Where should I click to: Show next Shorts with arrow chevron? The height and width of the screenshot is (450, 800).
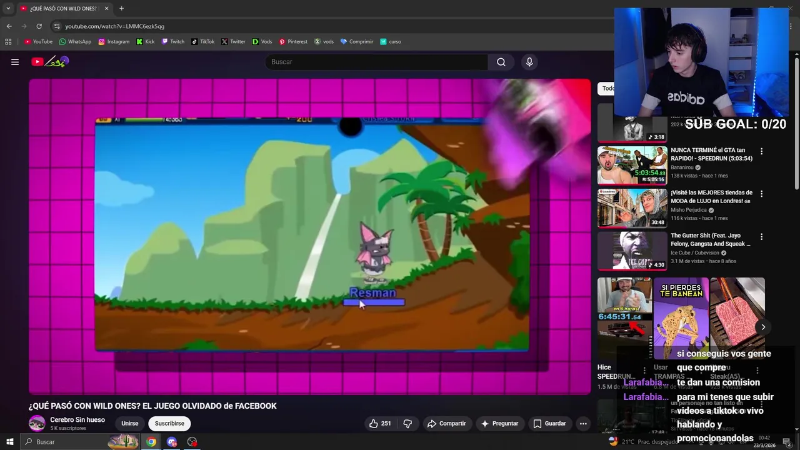[x=763, y=327]
